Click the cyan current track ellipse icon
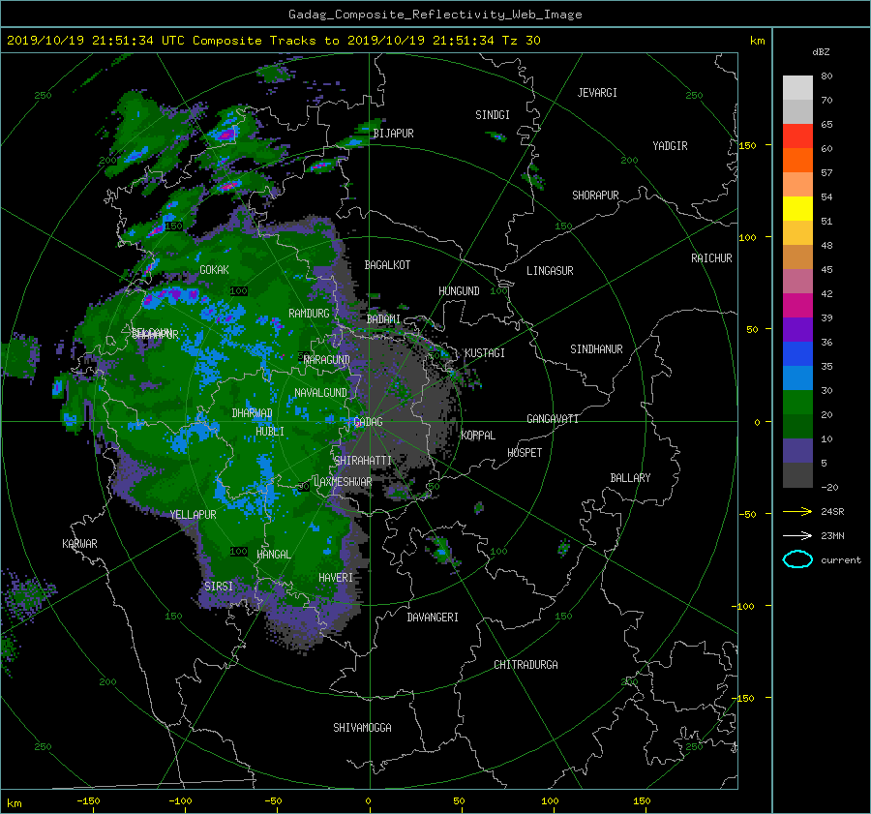This screenshot has height=814, width=871. [x=797, y=559]
